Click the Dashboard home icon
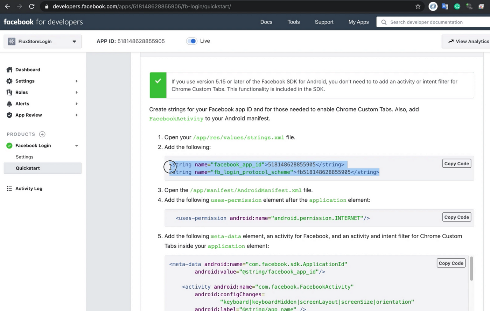This screenshot has width=490, height=311. (9, 70)
